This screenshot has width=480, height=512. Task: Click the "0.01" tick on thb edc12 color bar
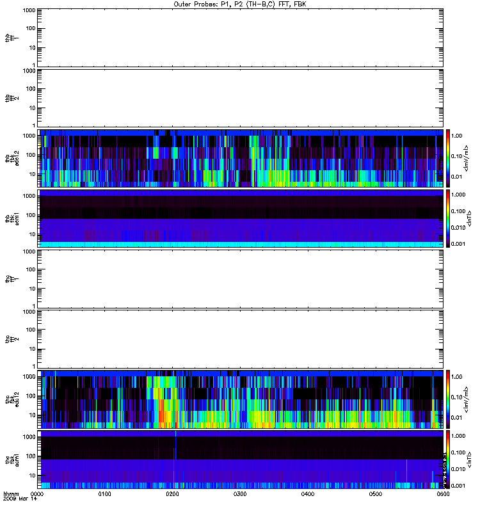tap(456, 177)
